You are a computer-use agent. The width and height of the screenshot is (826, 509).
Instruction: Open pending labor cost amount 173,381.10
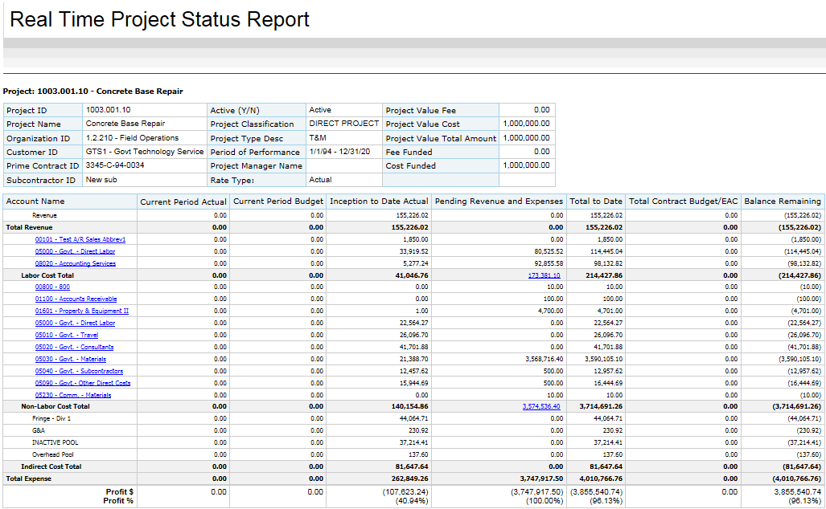544,275
